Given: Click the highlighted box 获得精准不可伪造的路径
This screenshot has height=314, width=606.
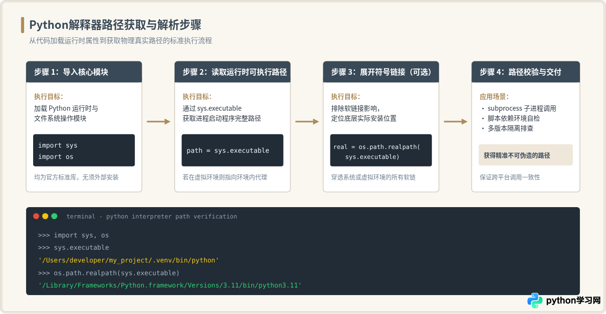Looking at the screenshot, I should click(x=526, y=155).
